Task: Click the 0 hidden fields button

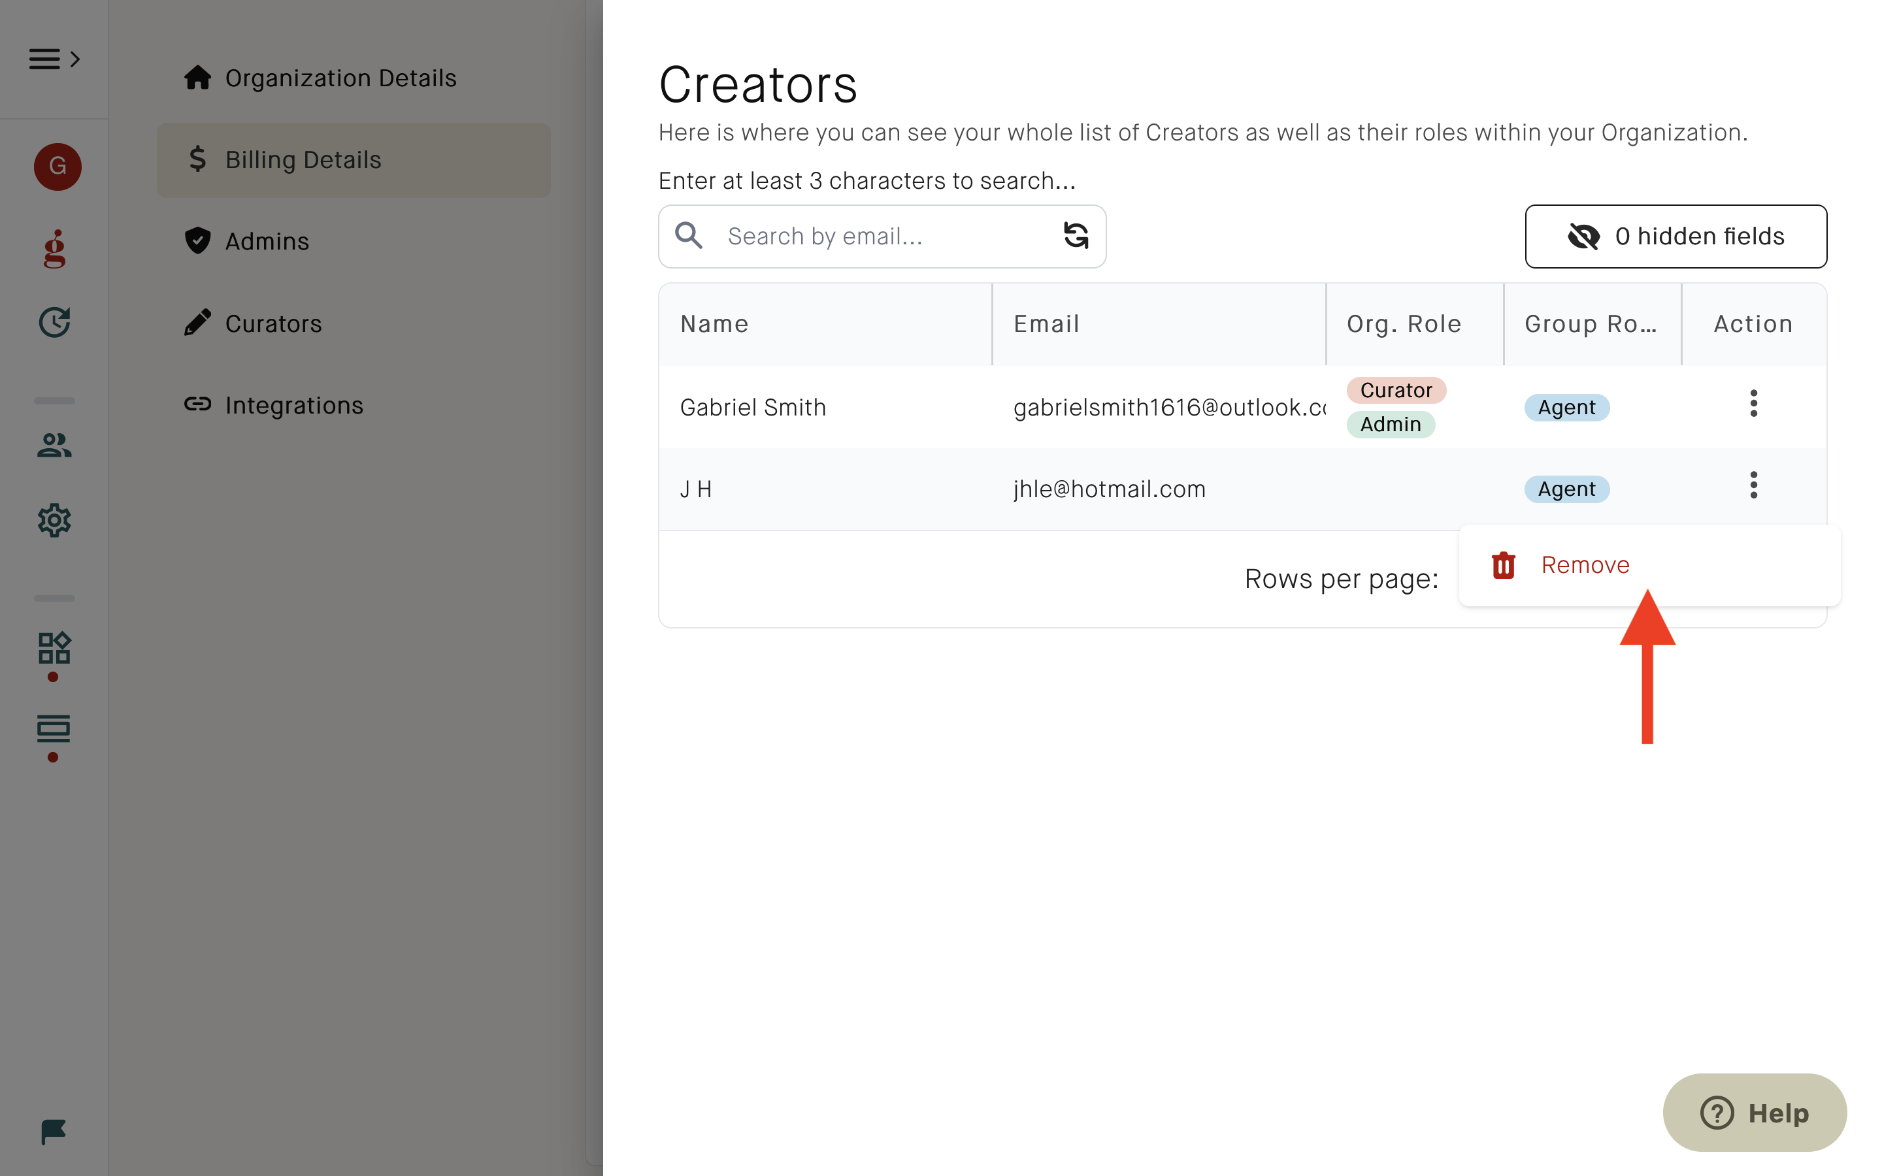Action: (1675, 237)
